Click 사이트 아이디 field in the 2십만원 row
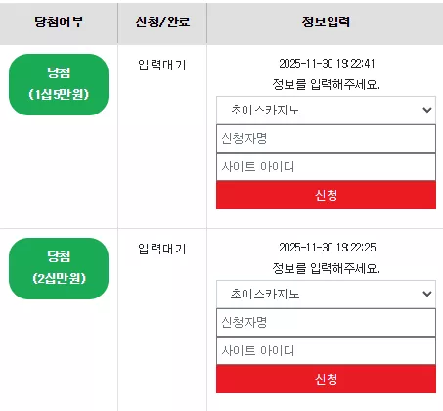The height and width of the screenshot is (411, 443). coord(326,350)
